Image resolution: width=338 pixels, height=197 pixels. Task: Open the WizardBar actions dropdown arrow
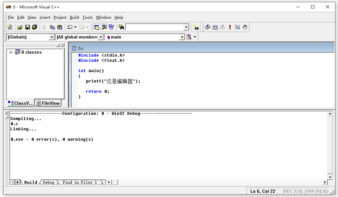coord(195,37)
